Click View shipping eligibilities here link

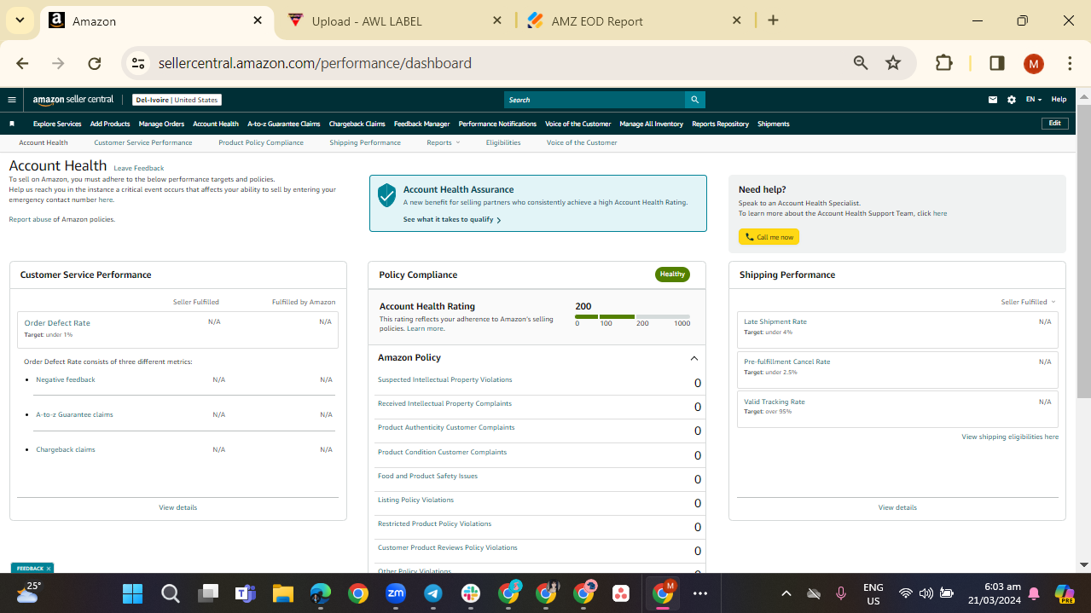(x=1010, y=437)
